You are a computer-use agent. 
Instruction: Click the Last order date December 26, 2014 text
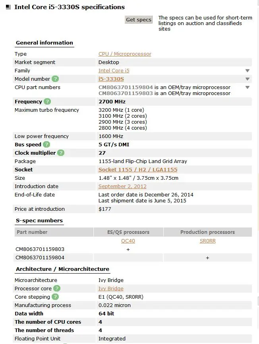146,194
